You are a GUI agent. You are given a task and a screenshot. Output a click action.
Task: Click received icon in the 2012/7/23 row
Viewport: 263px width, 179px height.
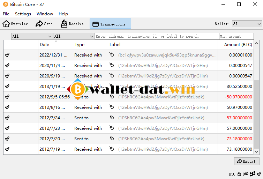[112, 128]
